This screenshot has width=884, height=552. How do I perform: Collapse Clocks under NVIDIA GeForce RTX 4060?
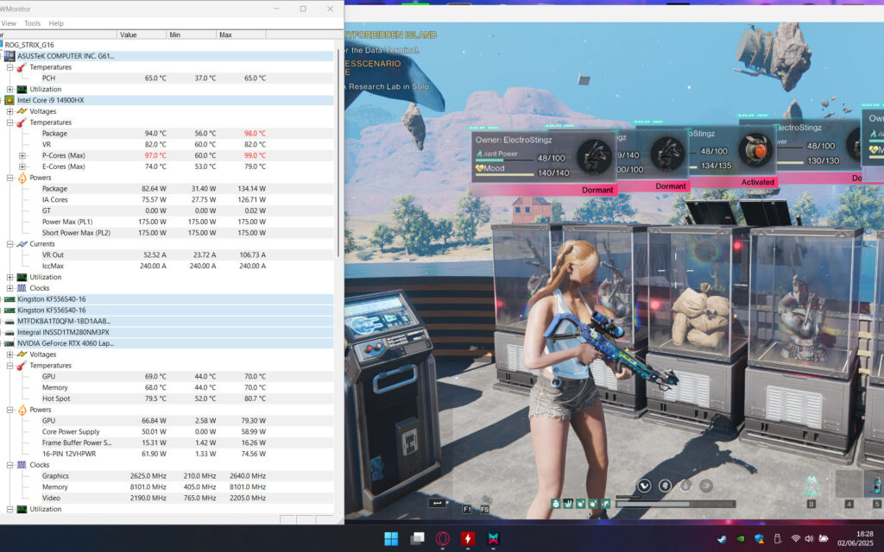point(9,465)
